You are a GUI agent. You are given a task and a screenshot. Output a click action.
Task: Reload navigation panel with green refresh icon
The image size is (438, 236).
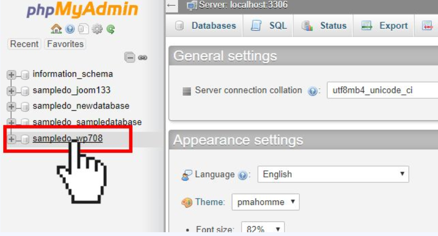pos(110,29)
